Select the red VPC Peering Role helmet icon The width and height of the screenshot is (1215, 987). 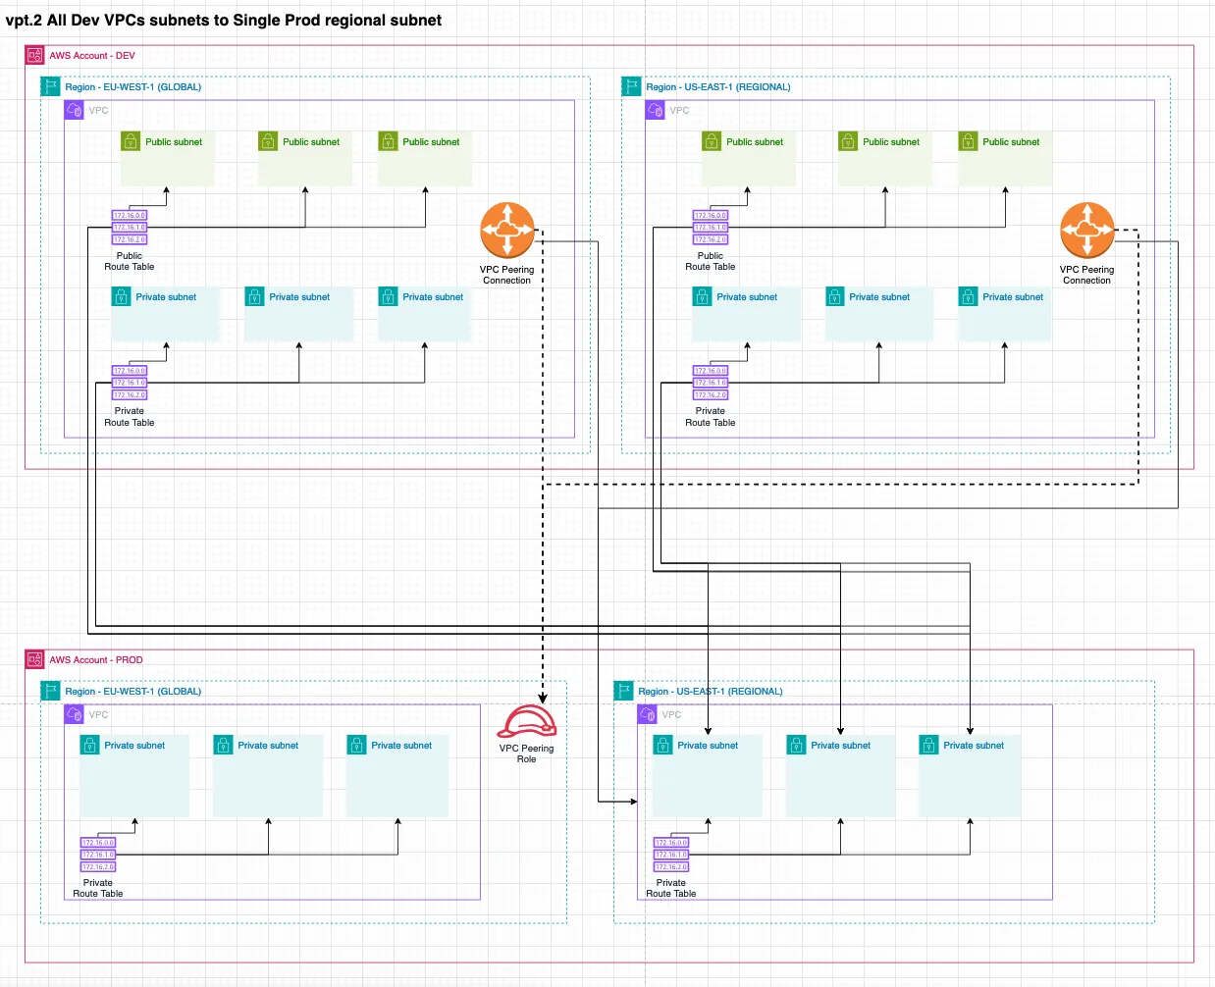tap(526, 722)
